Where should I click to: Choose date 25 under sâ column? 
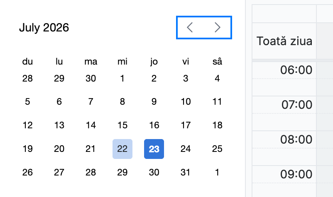217,149
